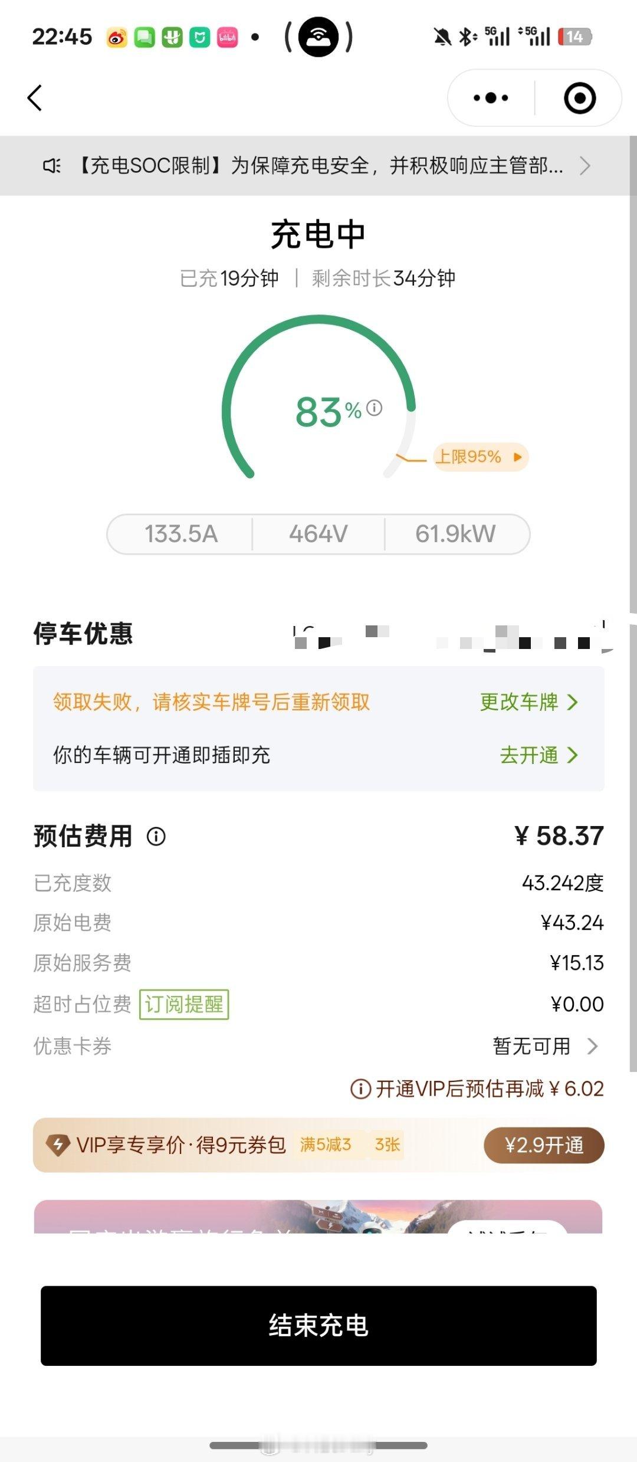
Task: Tap info icon before 开通VIP后预估再减
Action: tap(360, 1089)
